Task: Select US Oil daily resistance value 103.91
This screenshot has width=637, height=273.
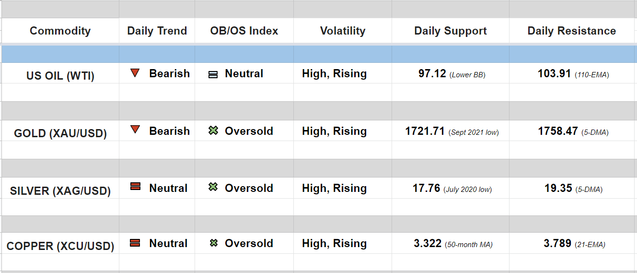Action: pyautogui.click(x=555, y=74)
